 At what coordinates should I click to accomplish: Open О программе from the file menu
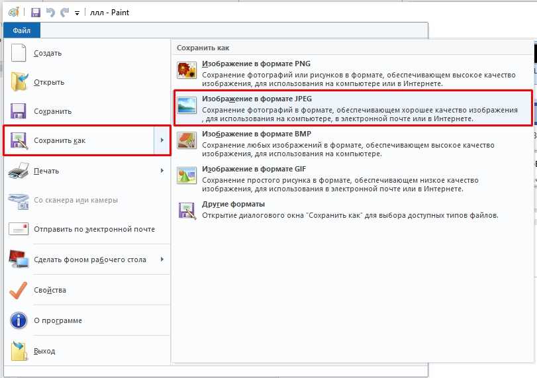(87, 320)
